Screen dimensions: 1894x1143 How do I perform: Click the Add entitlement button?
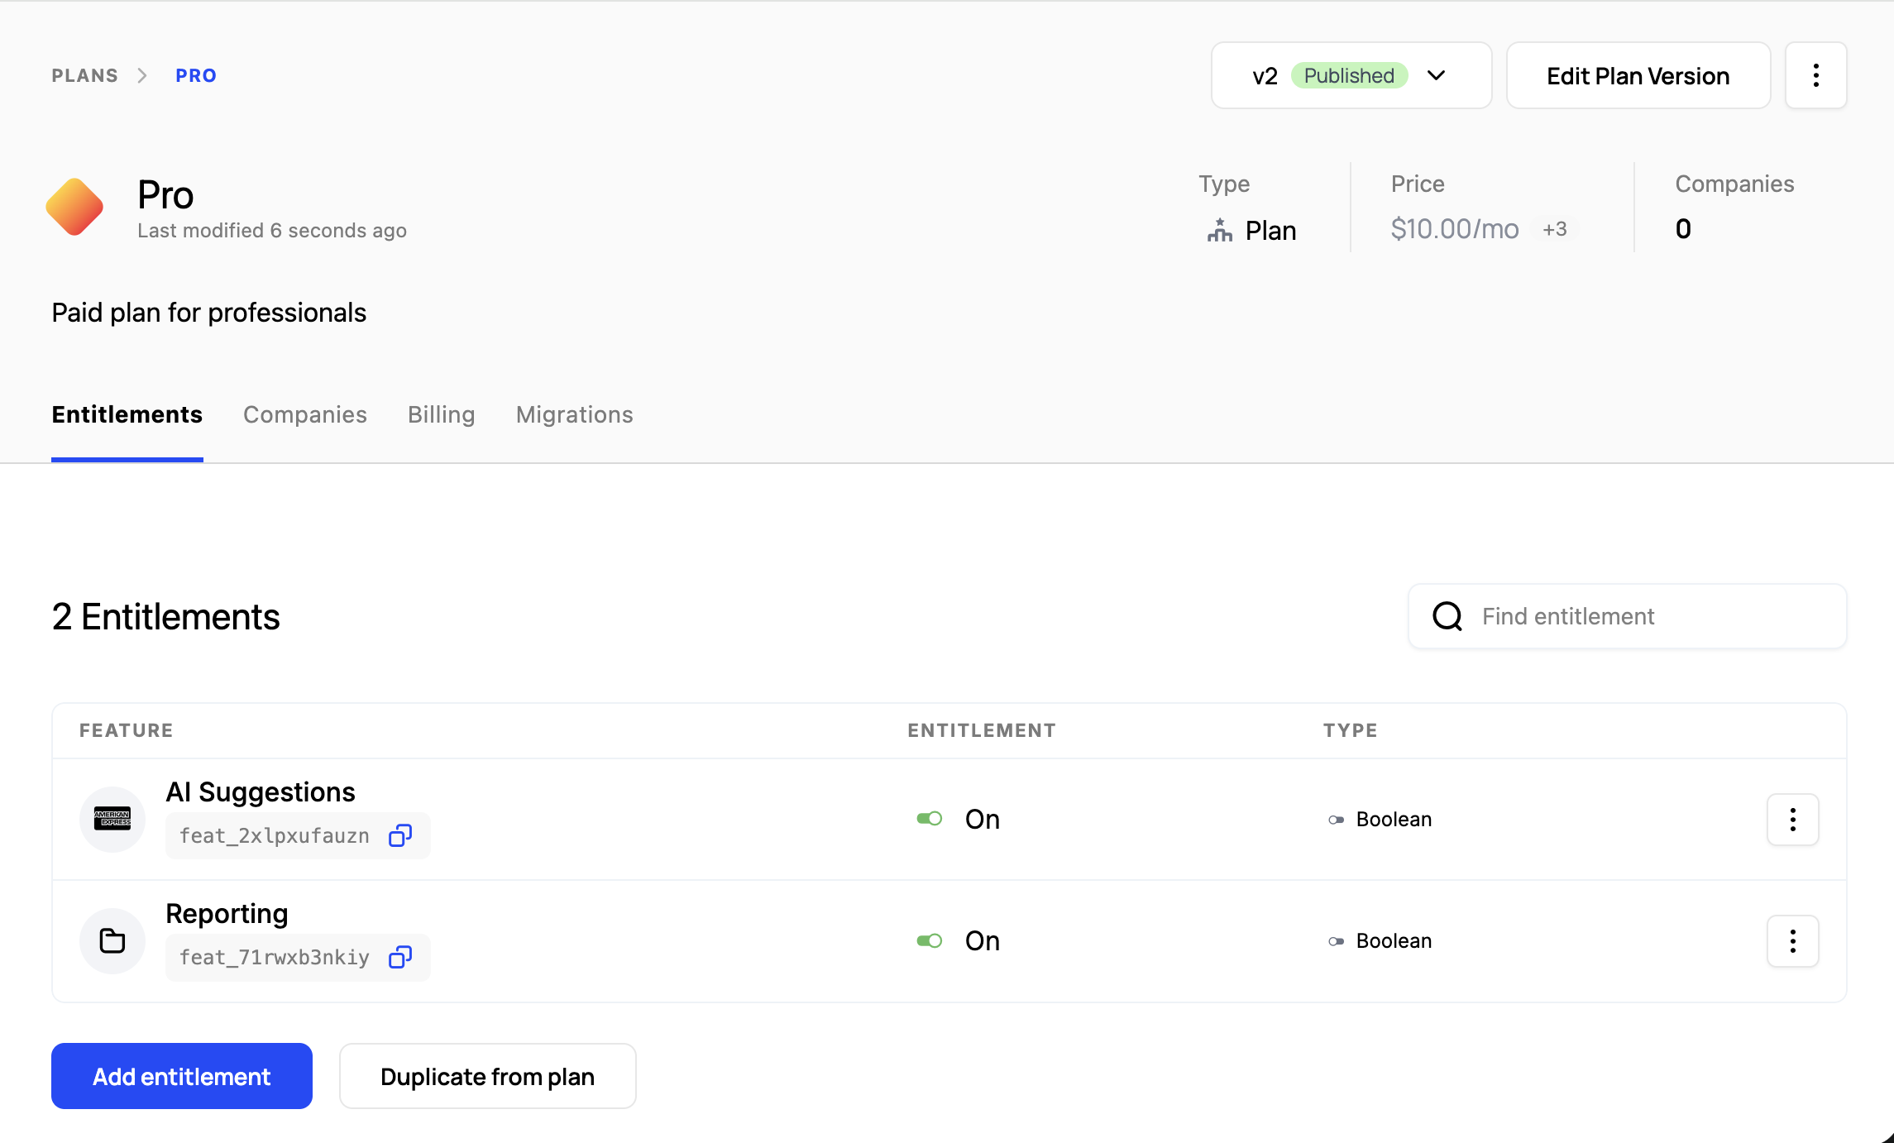[x=182, y=1076]
